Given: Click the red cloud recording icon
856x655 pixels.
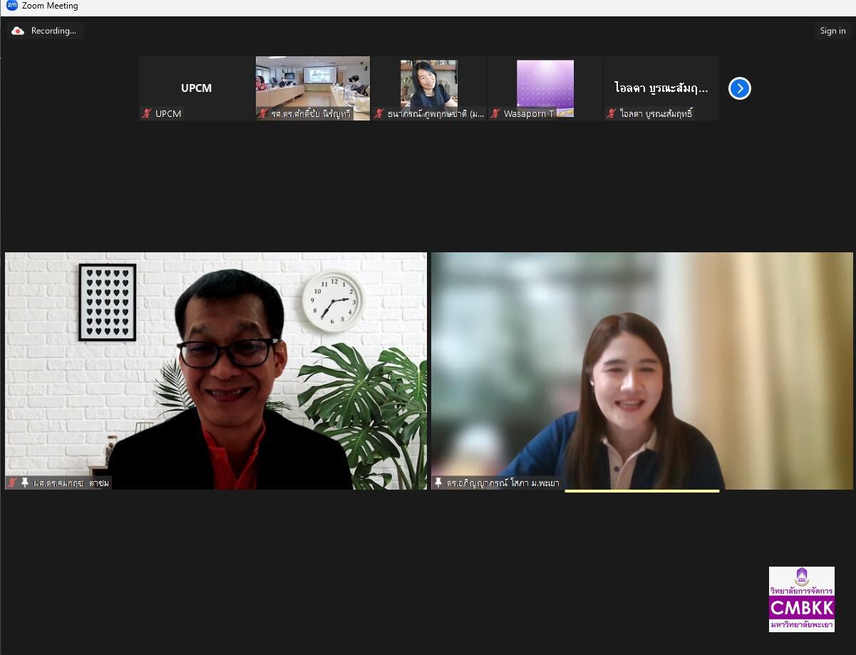Looking at the screenshot, I should point(19,31).
